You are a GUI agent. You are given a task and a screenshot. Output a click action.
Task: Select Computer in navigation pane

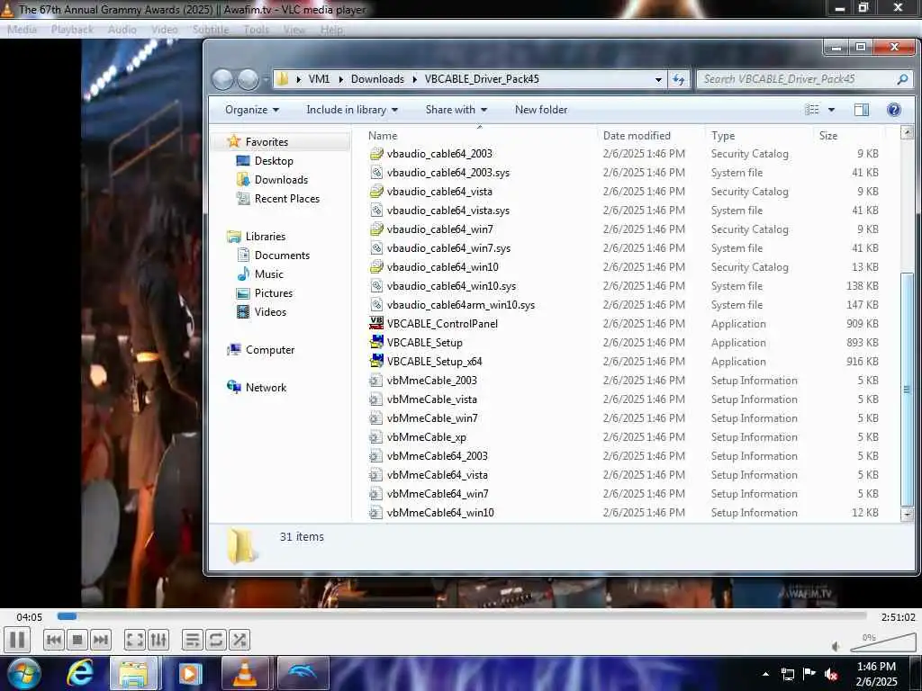tap(270, 350)
